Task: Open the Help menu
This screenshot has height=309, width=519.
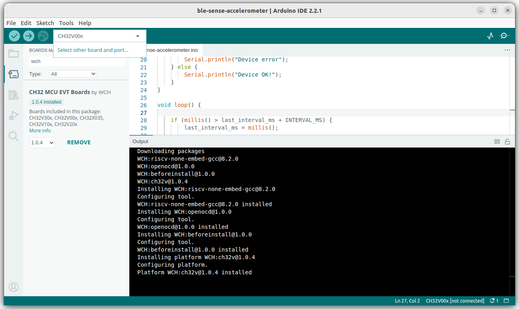Action: (x=85, y=23)
